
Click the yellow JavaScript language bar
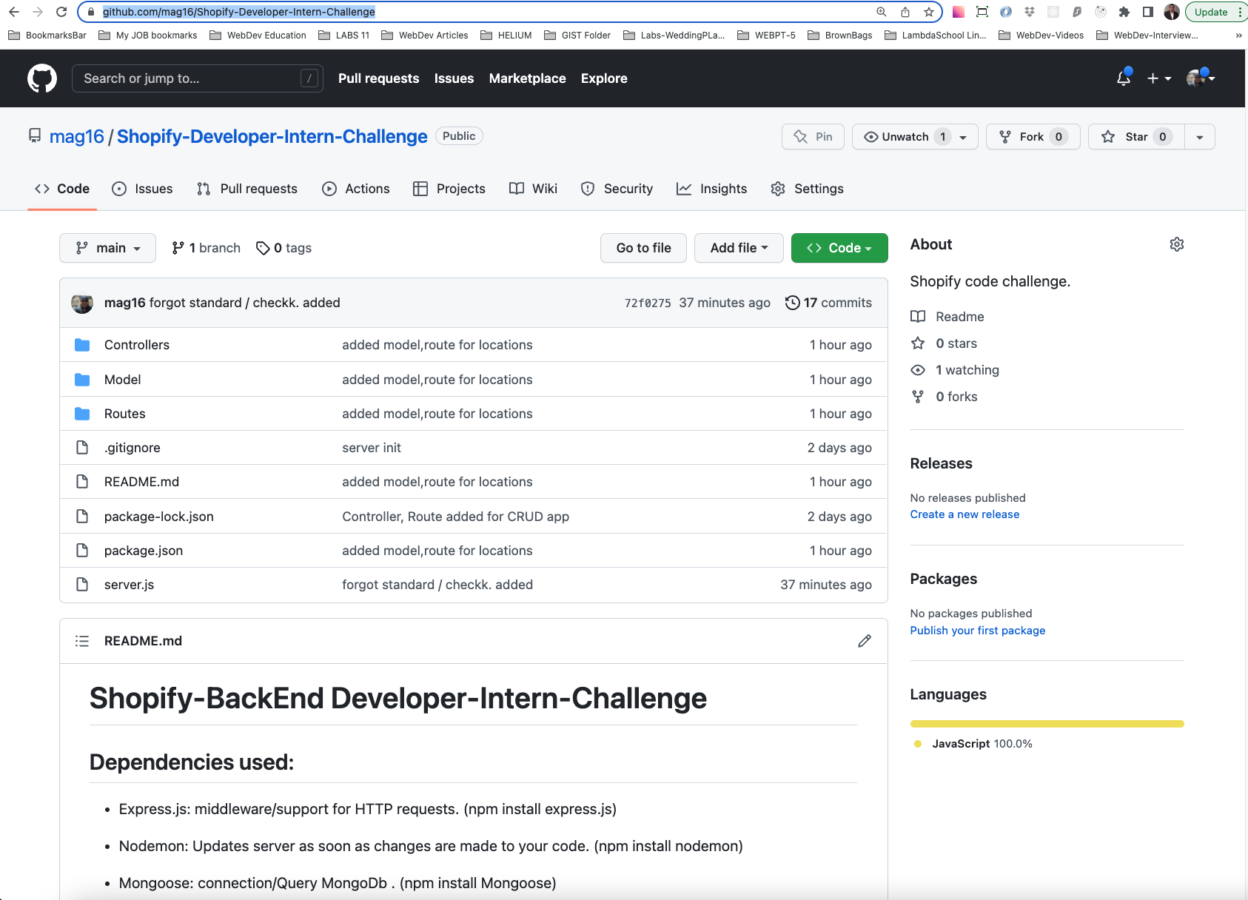(1047, 724)
